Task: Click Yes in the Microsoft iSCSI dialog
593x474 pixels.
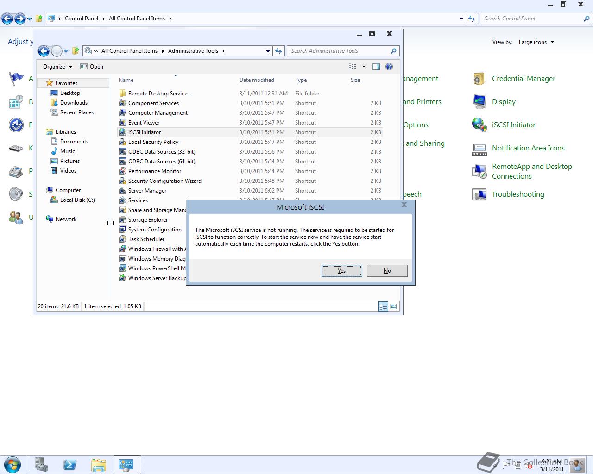Action: (x=341, y=271)
